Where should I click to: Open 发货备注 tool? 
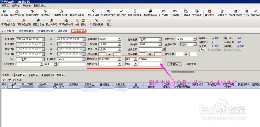(x=197, y=11)
